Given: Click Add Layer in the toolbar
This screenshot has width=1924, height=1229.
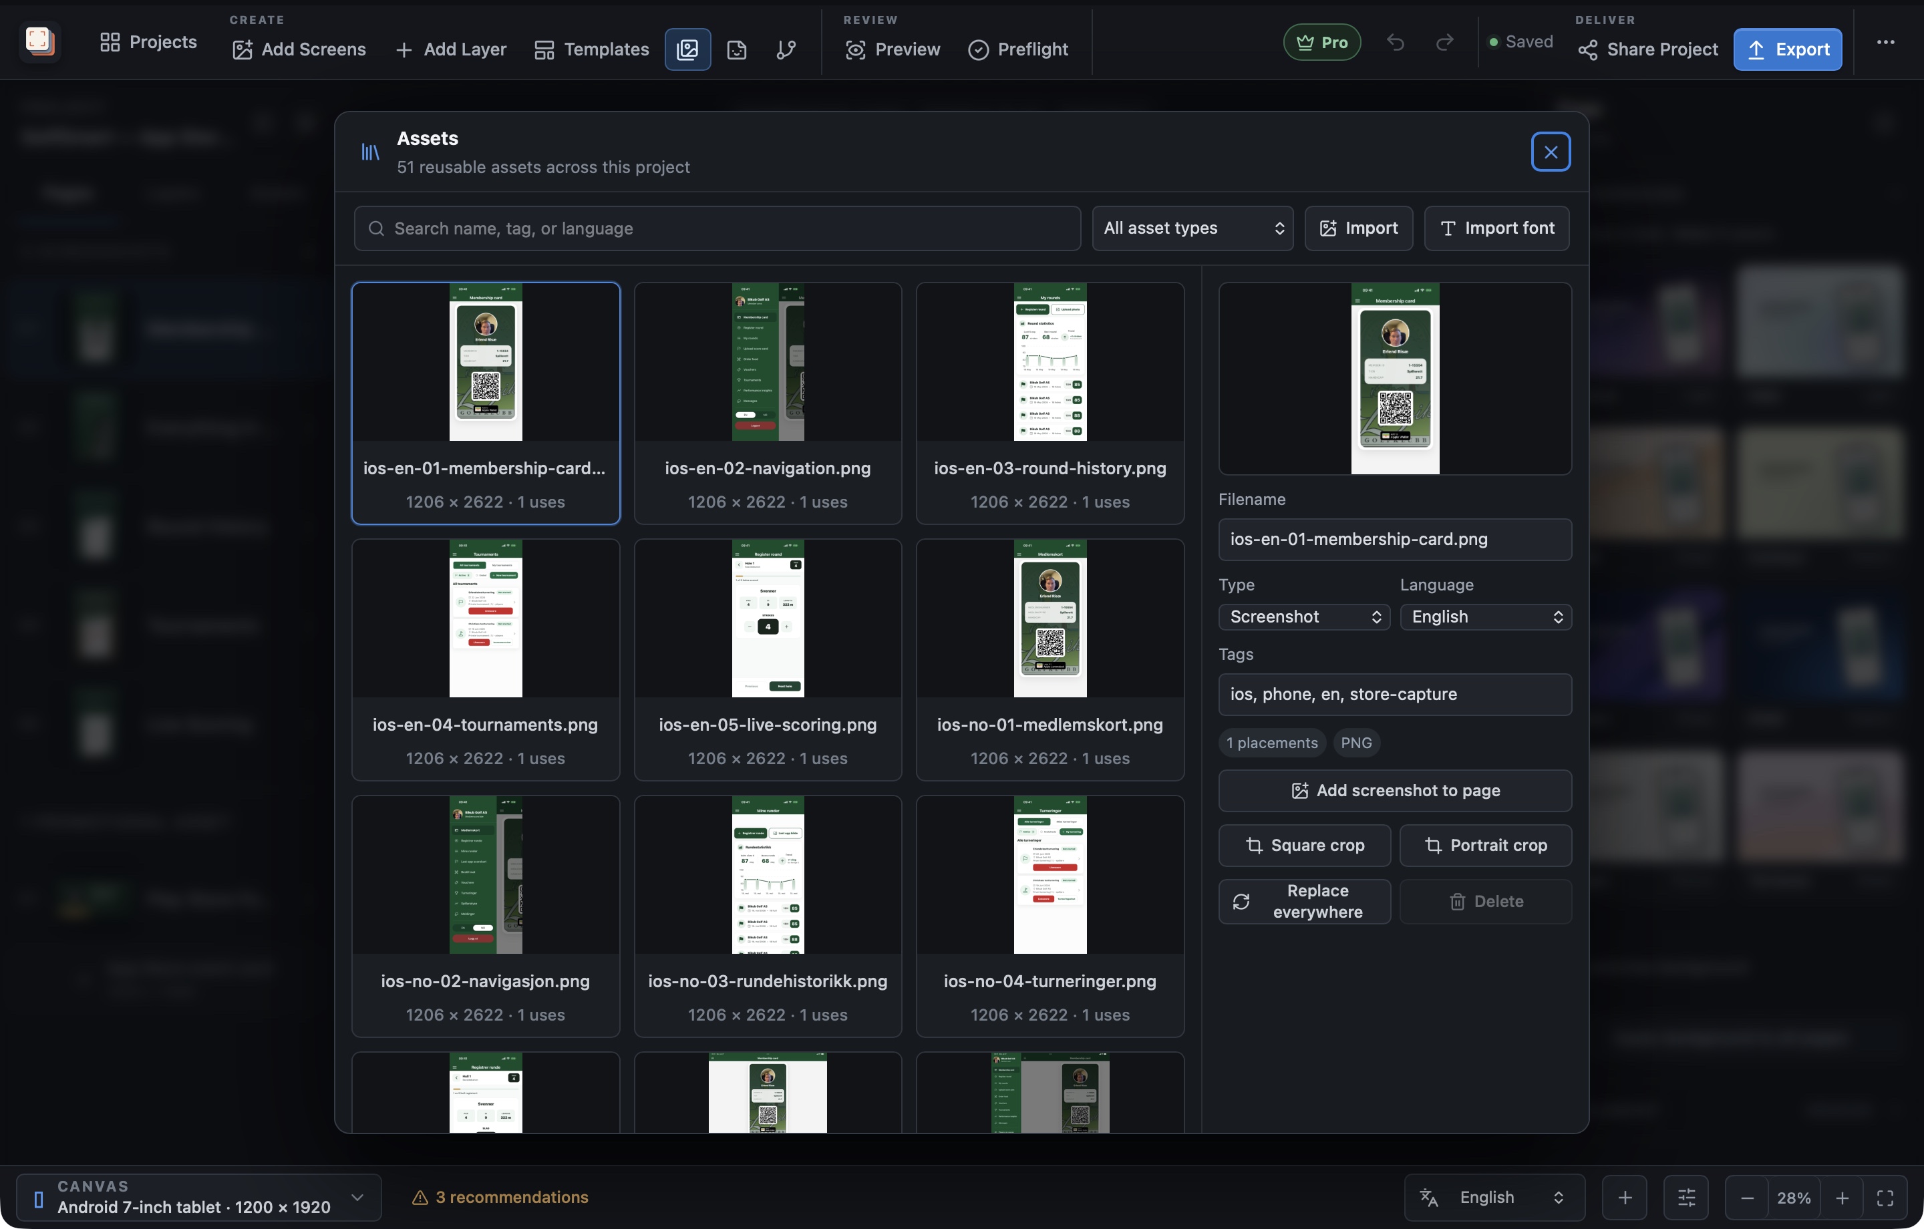Looking at the screenshot, I should 451,49.
